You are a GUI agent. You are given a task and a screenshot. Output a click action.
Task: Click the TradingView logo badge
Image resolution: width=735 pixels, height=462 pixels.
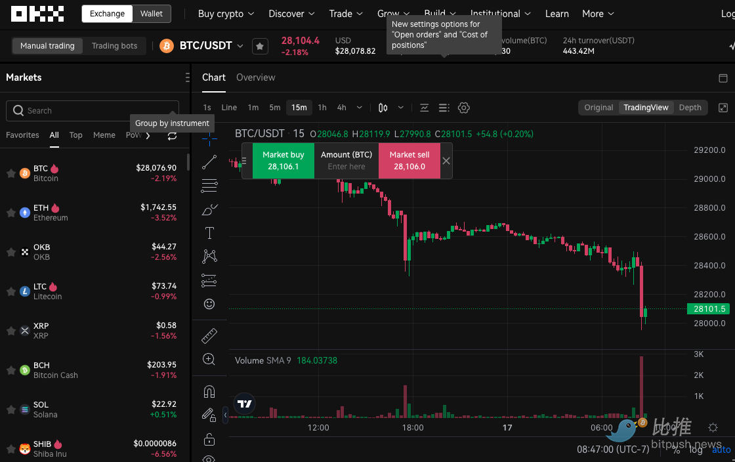tap(244, 404)
